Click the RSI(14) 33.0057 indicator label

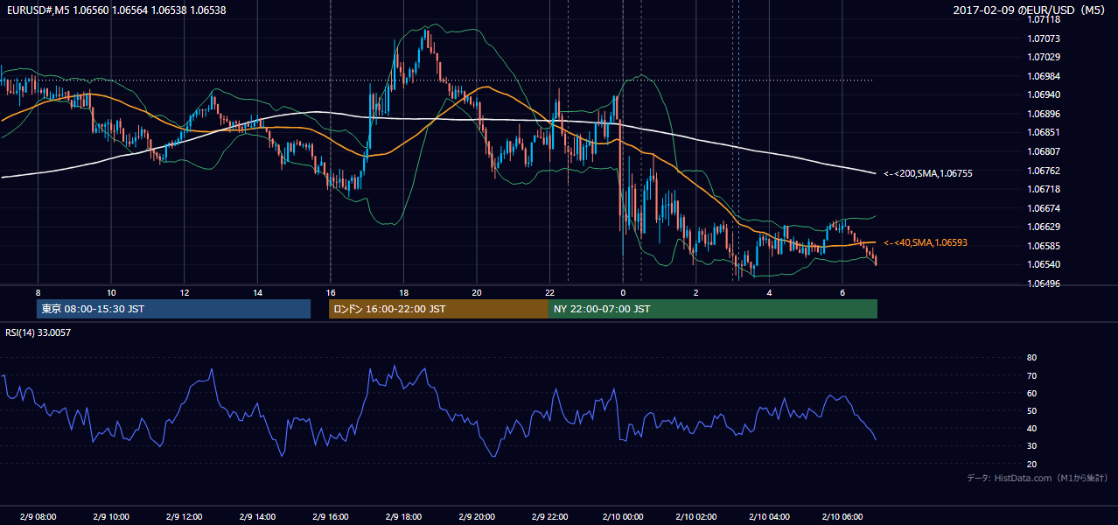coord(38,332)
